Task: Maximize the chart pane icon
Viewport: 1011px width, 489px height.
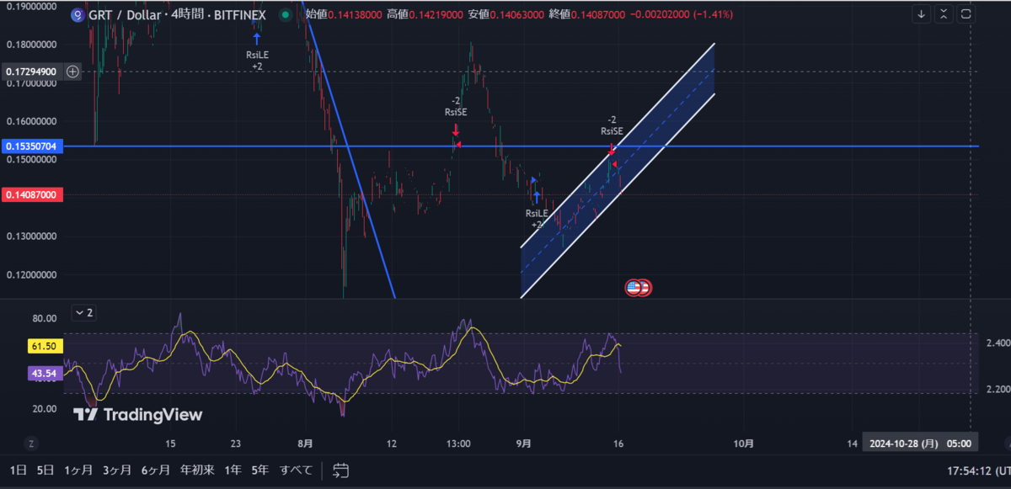Action: tap(966, 14)
